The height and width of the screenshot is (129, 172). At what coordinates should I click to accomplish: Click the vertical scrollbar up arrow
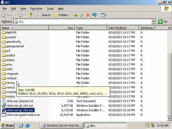click(x=169, y=28)
